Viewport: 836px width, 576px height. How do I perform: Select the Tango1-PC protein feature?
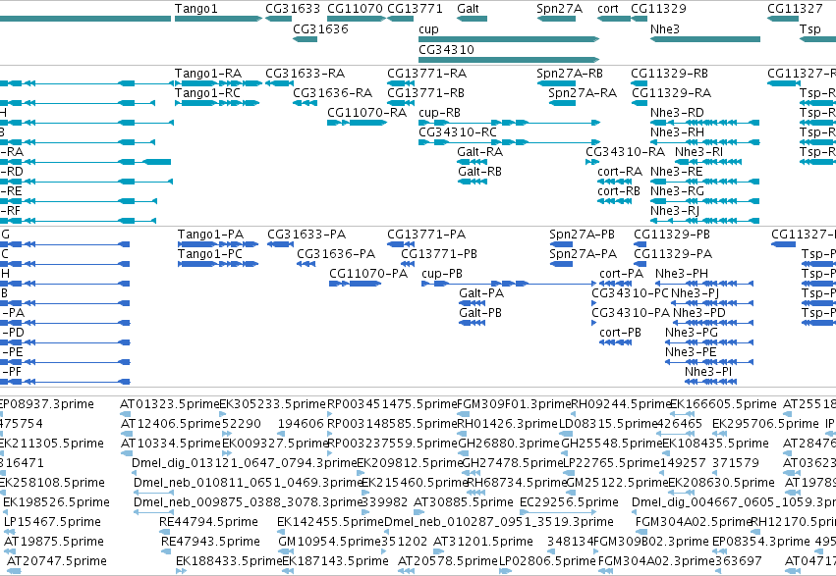pos(218,264)
